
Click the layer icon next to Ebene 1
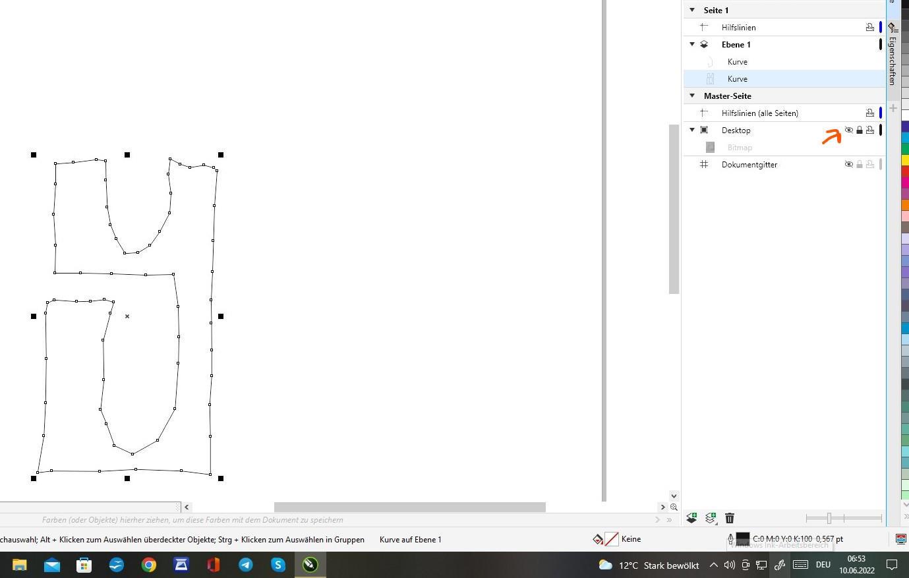click(x=704, y=44)
